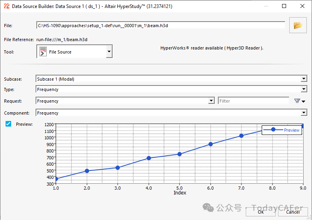
Task: Click the 'Subcase:' label
Action: pos(13,79)
